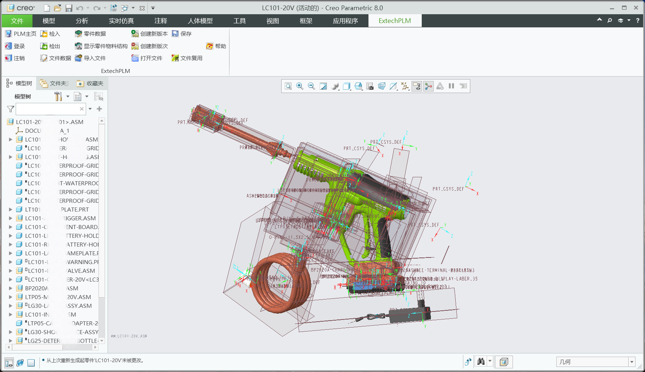Expand the LC101-TRIGGER.ASM tree node
This screenshot has width=645, height=372.
click(11, 218)
